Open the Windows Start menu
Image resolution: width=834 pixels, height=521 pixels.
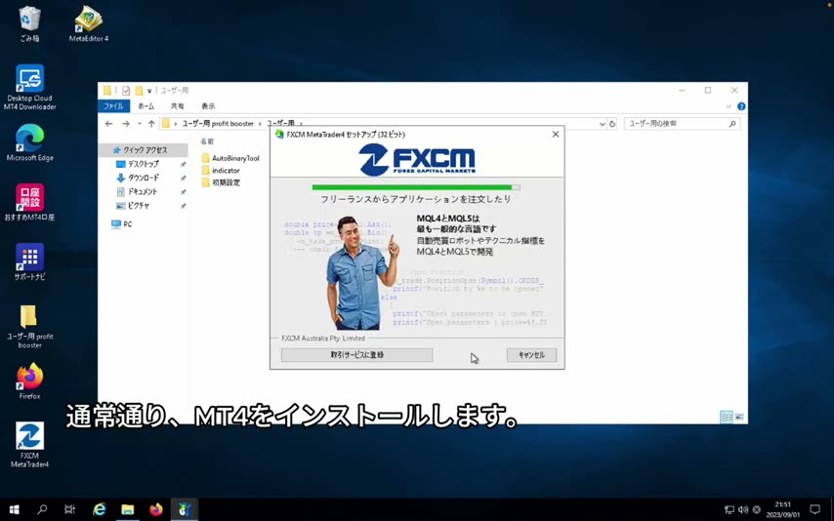point(15,509)
